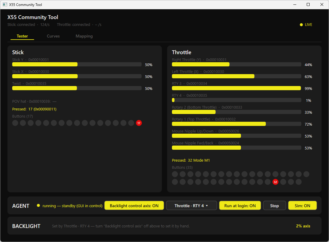This screenshot has height=242, width=329.
Task: Toggle Run at login ON
Action: (240, 206)
